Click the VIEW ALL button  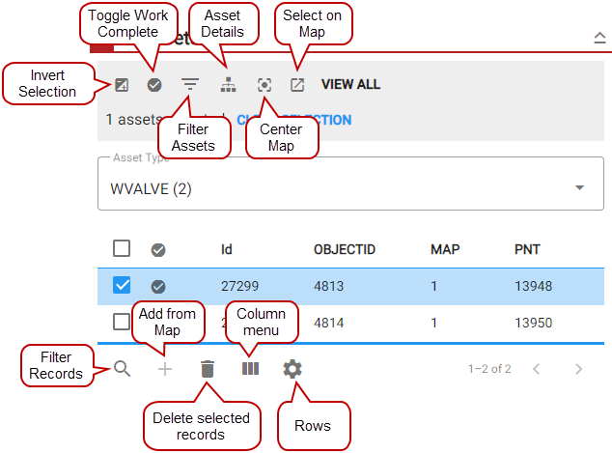click(350, 84)
